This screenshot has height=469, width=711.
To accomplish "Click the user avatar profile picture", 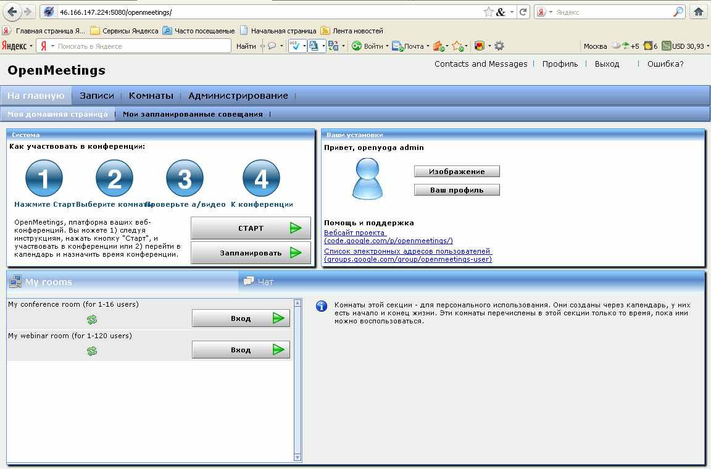I will coord(367,179).
